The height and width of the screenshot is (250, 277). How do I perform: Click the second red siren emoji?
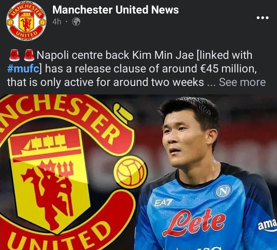click(x=29, y=55)
